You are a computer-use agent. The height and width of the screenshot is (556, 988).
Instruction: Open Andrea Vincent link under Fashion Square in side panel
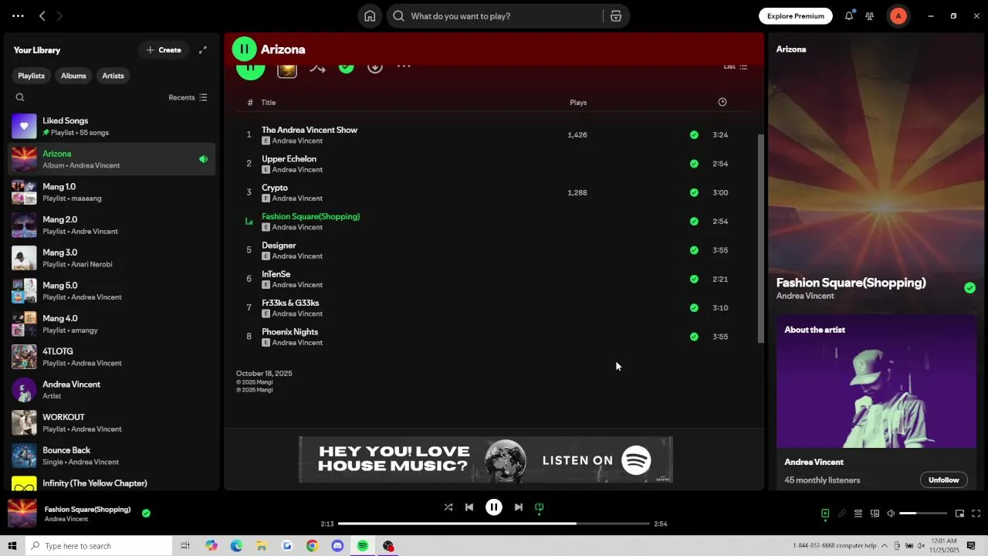click(805, 296)
